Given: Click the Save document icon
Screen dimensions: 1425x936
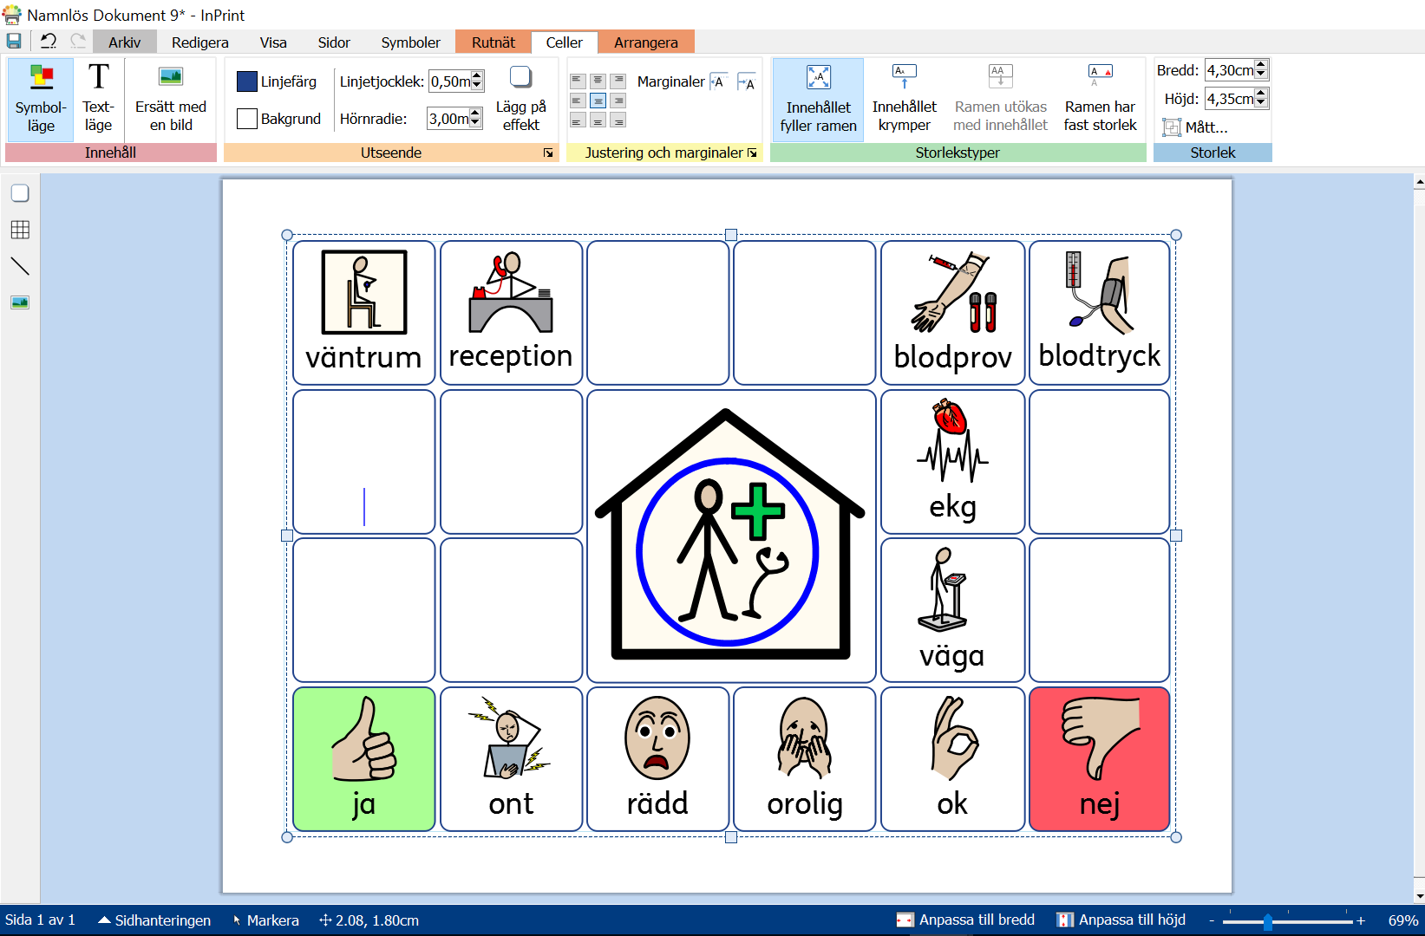Looking at the screenshot, I should 14,41.
